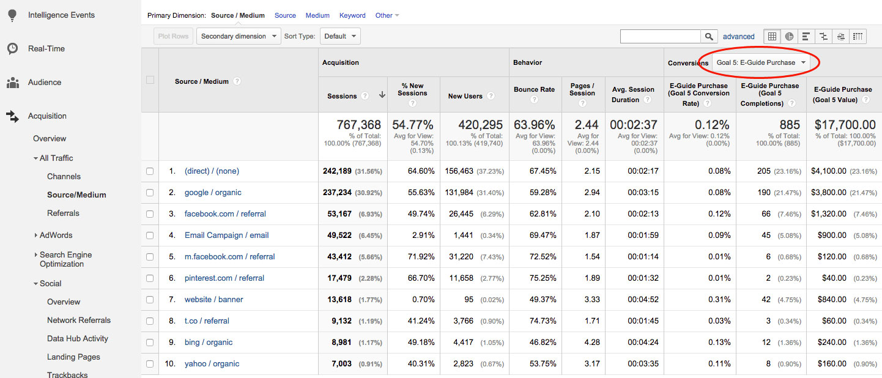Click inside the table search field
This screenshot has width=882, height=378.
660,37
